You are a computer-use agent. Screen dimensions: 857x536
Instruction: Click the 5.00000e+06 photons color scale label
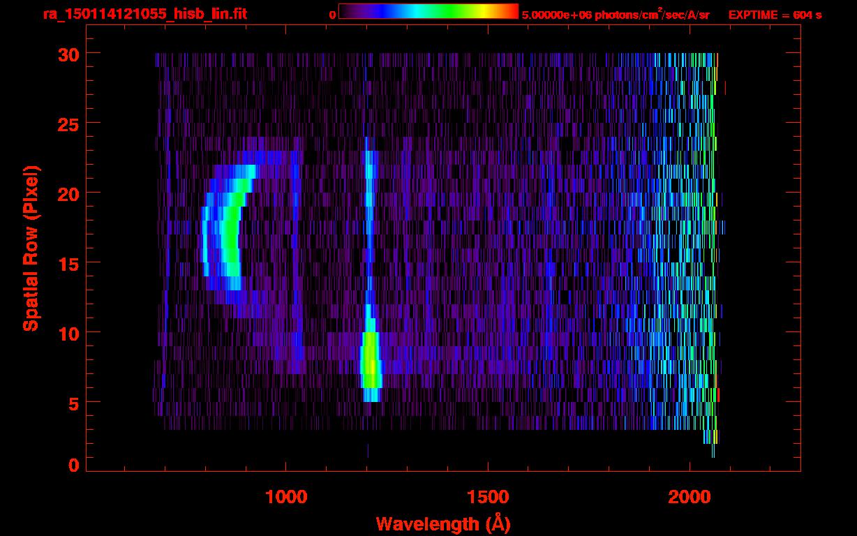pyautogui.click(x=615, y=15)
